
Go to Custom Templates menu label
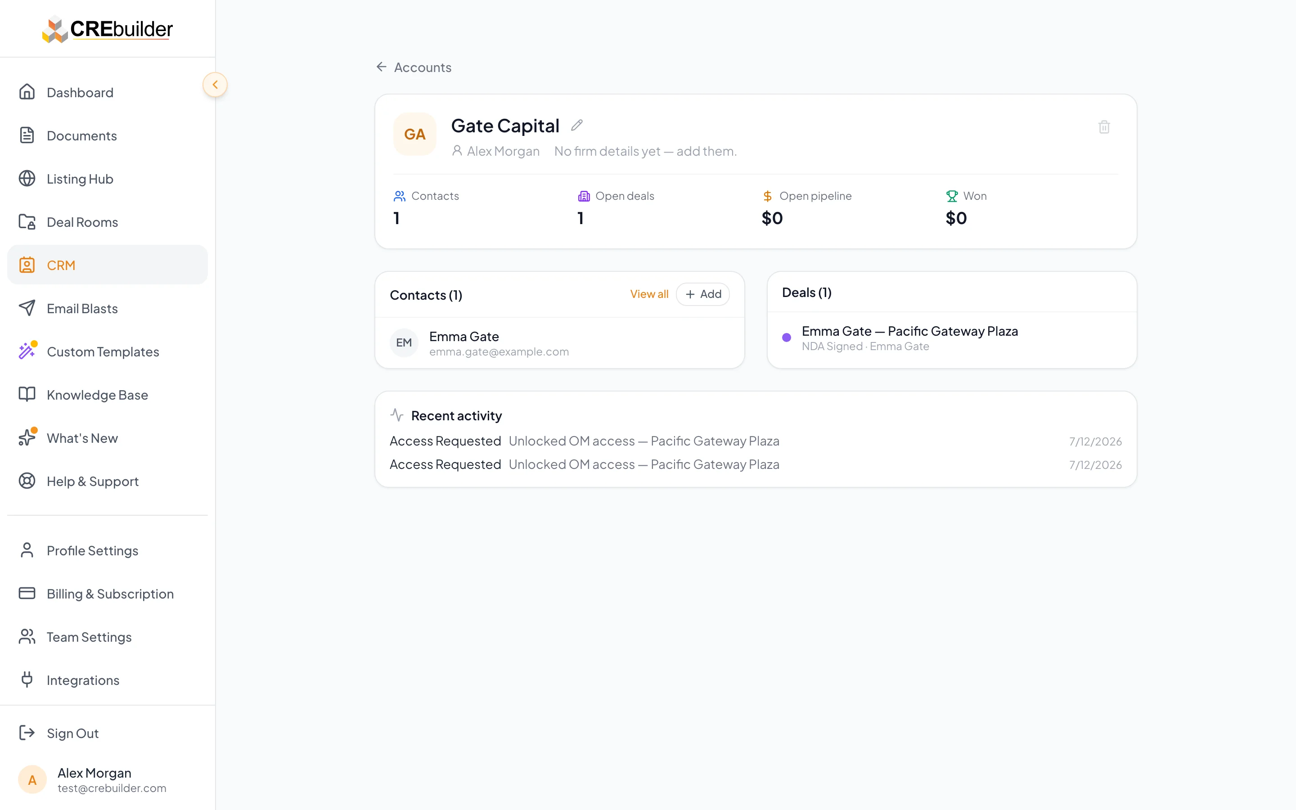pos(103,351)
